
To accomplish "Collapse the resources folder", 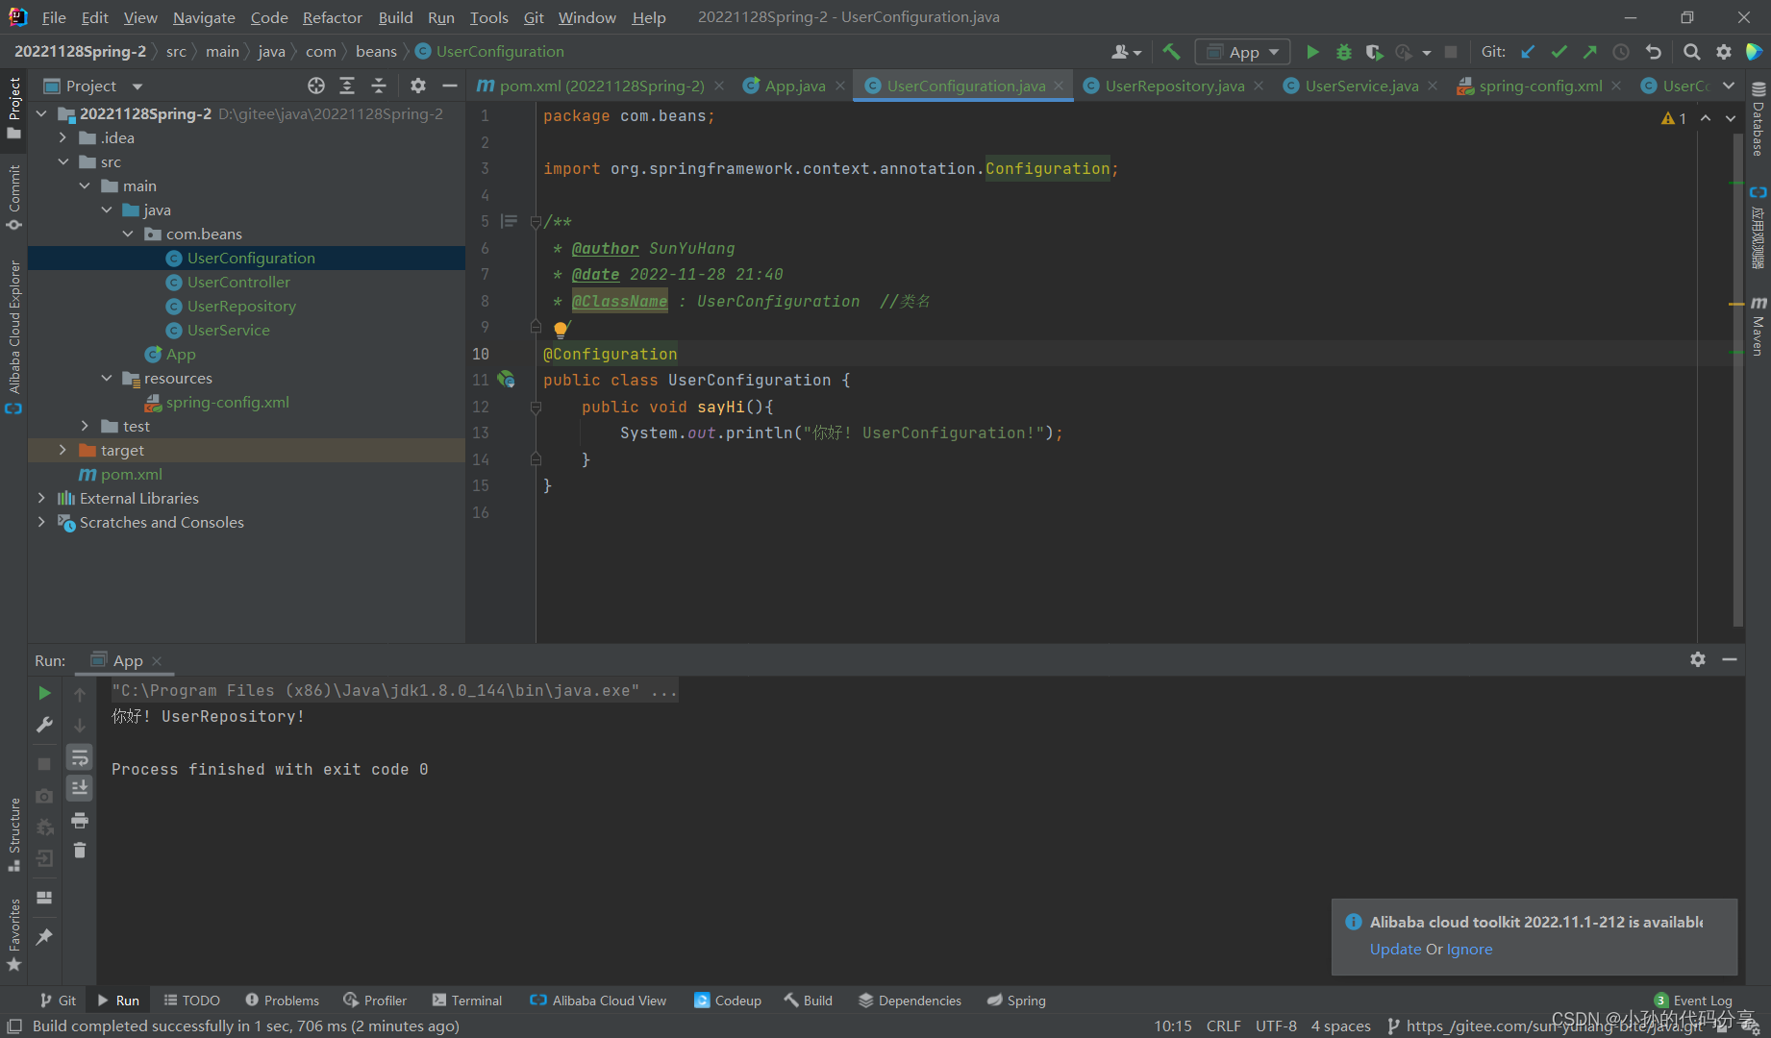I will pyautogui.click(x=107, y=378).
